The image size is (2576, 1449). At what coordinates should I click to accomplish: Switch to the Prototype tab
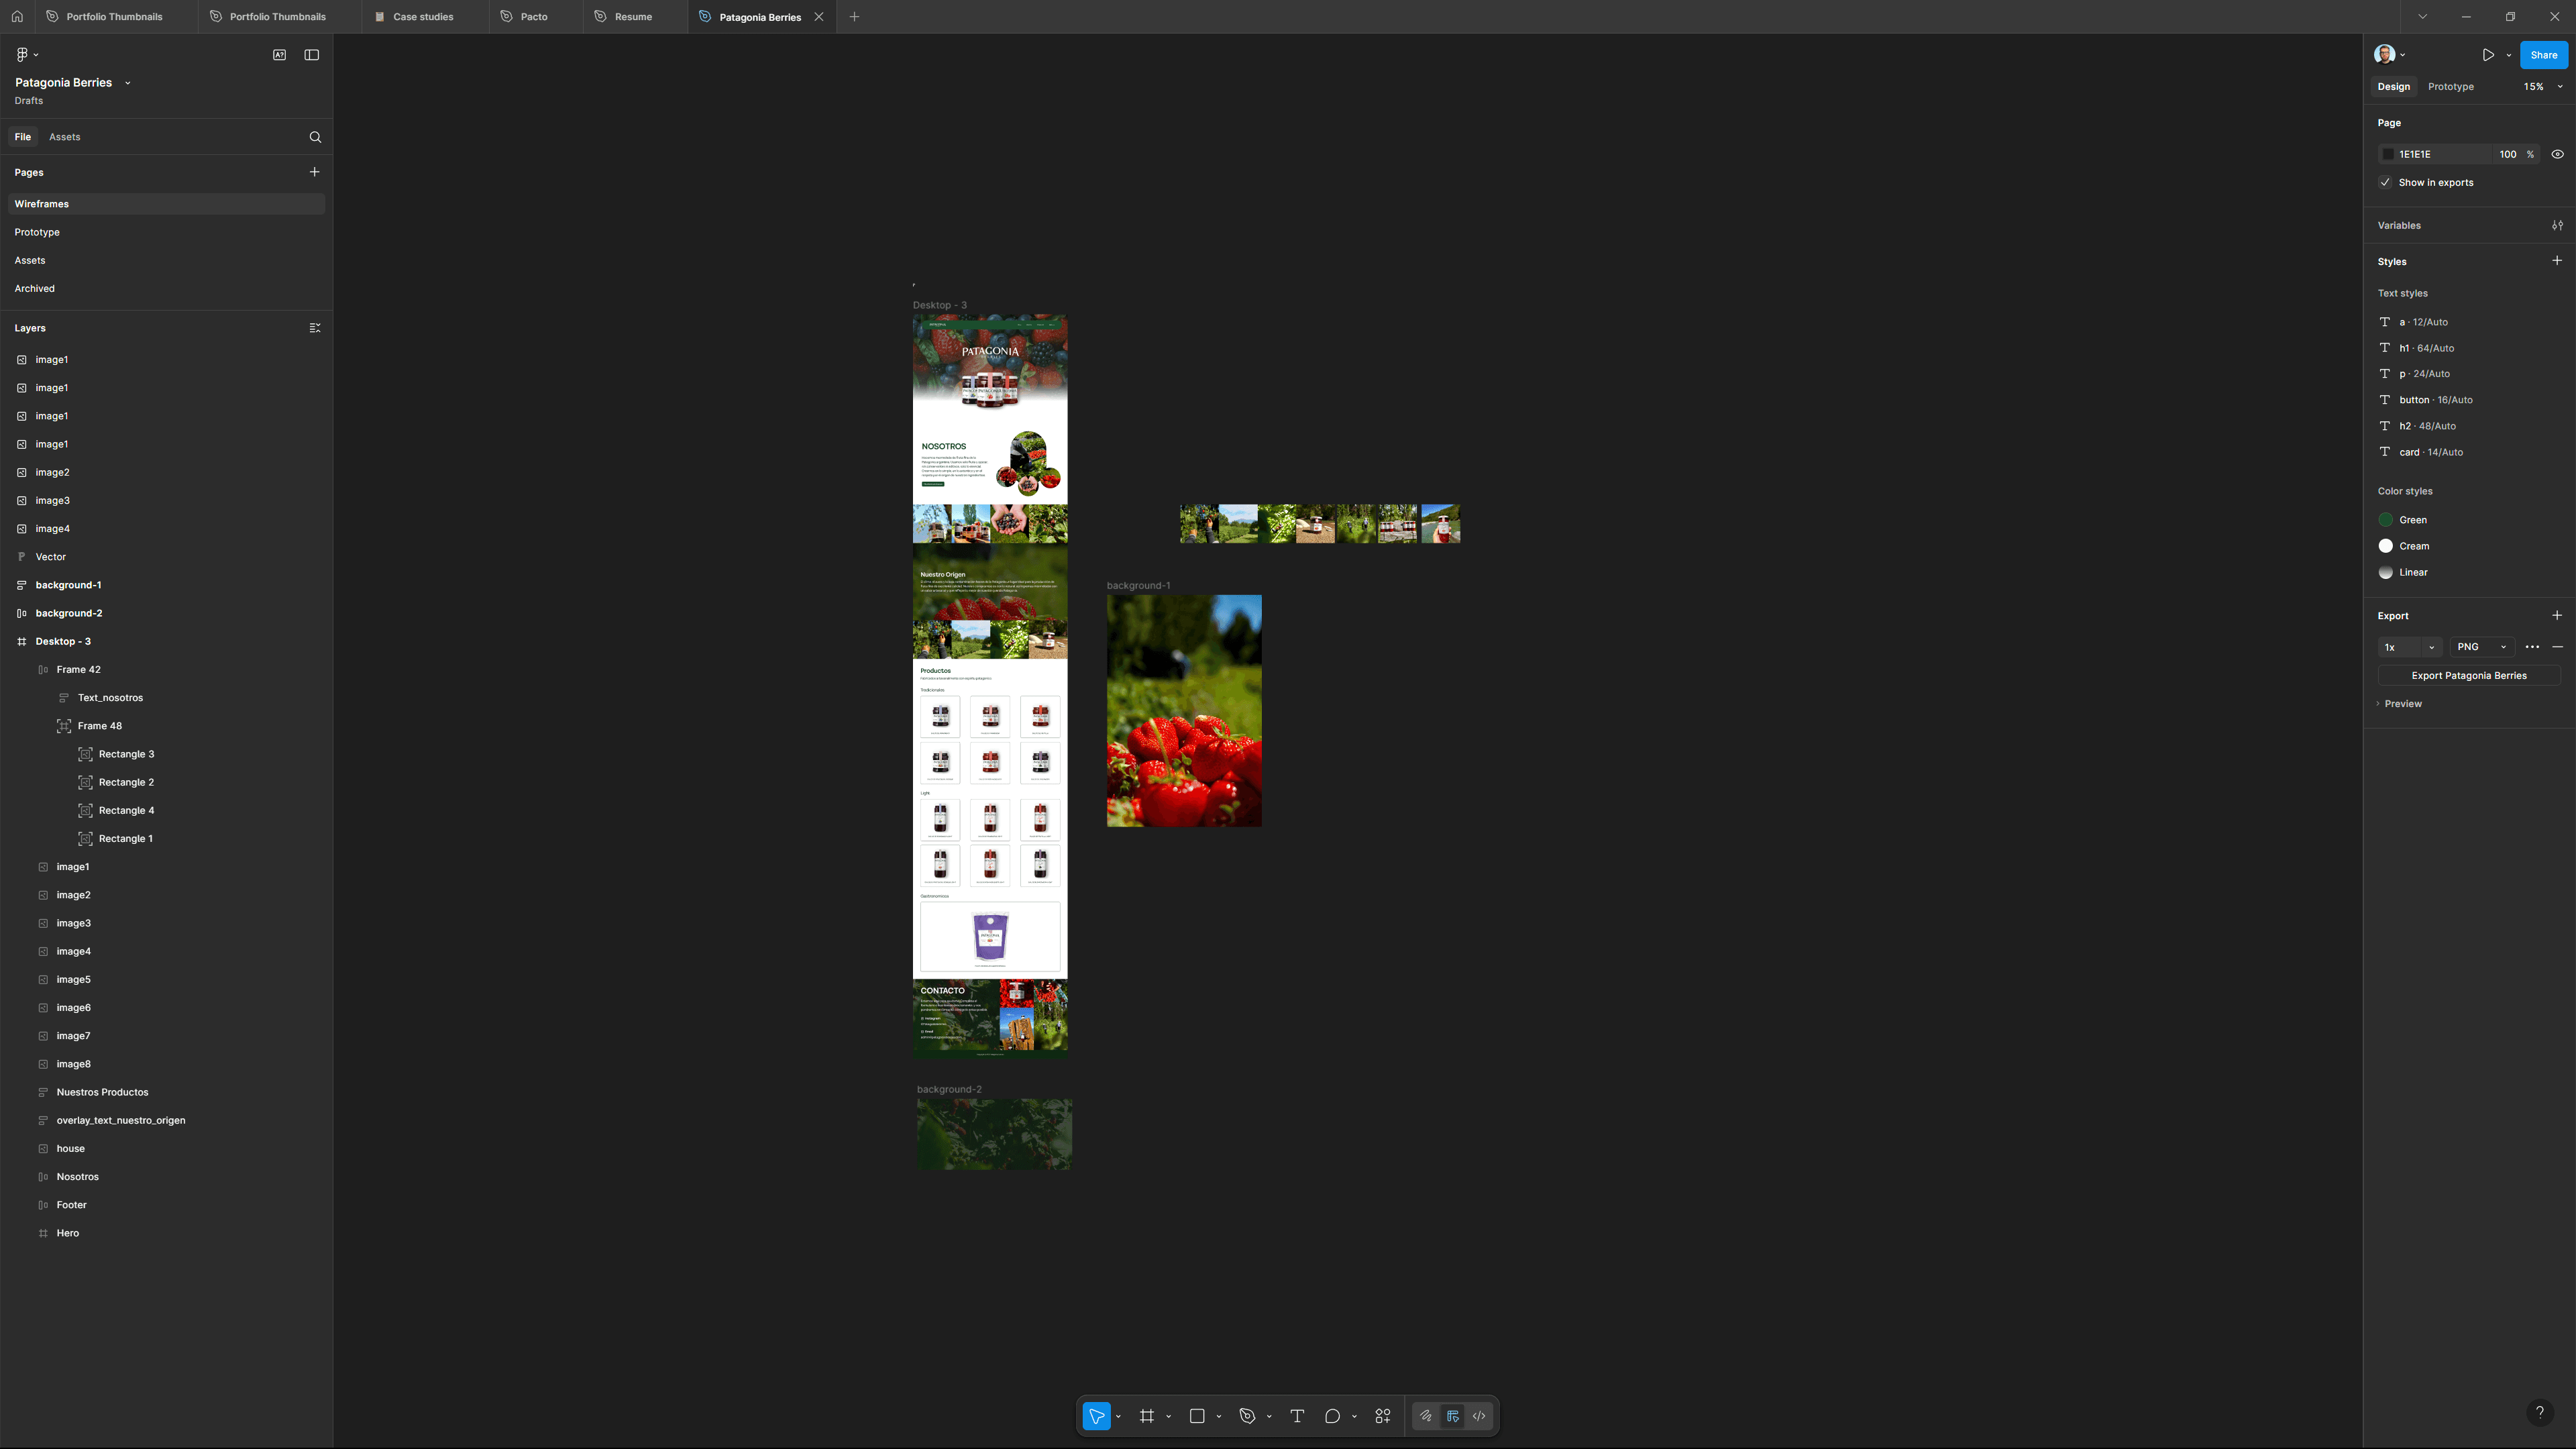click(2450, 87)
